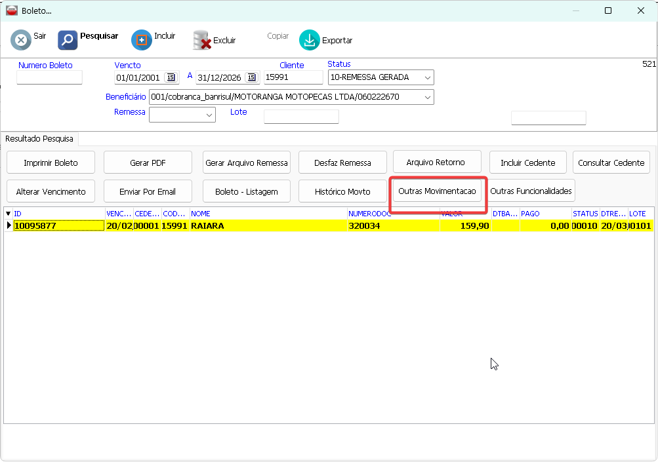The image size is (658, 462).
Task: Select the Resultado Pesquisa tab
Action: (39, 139)
